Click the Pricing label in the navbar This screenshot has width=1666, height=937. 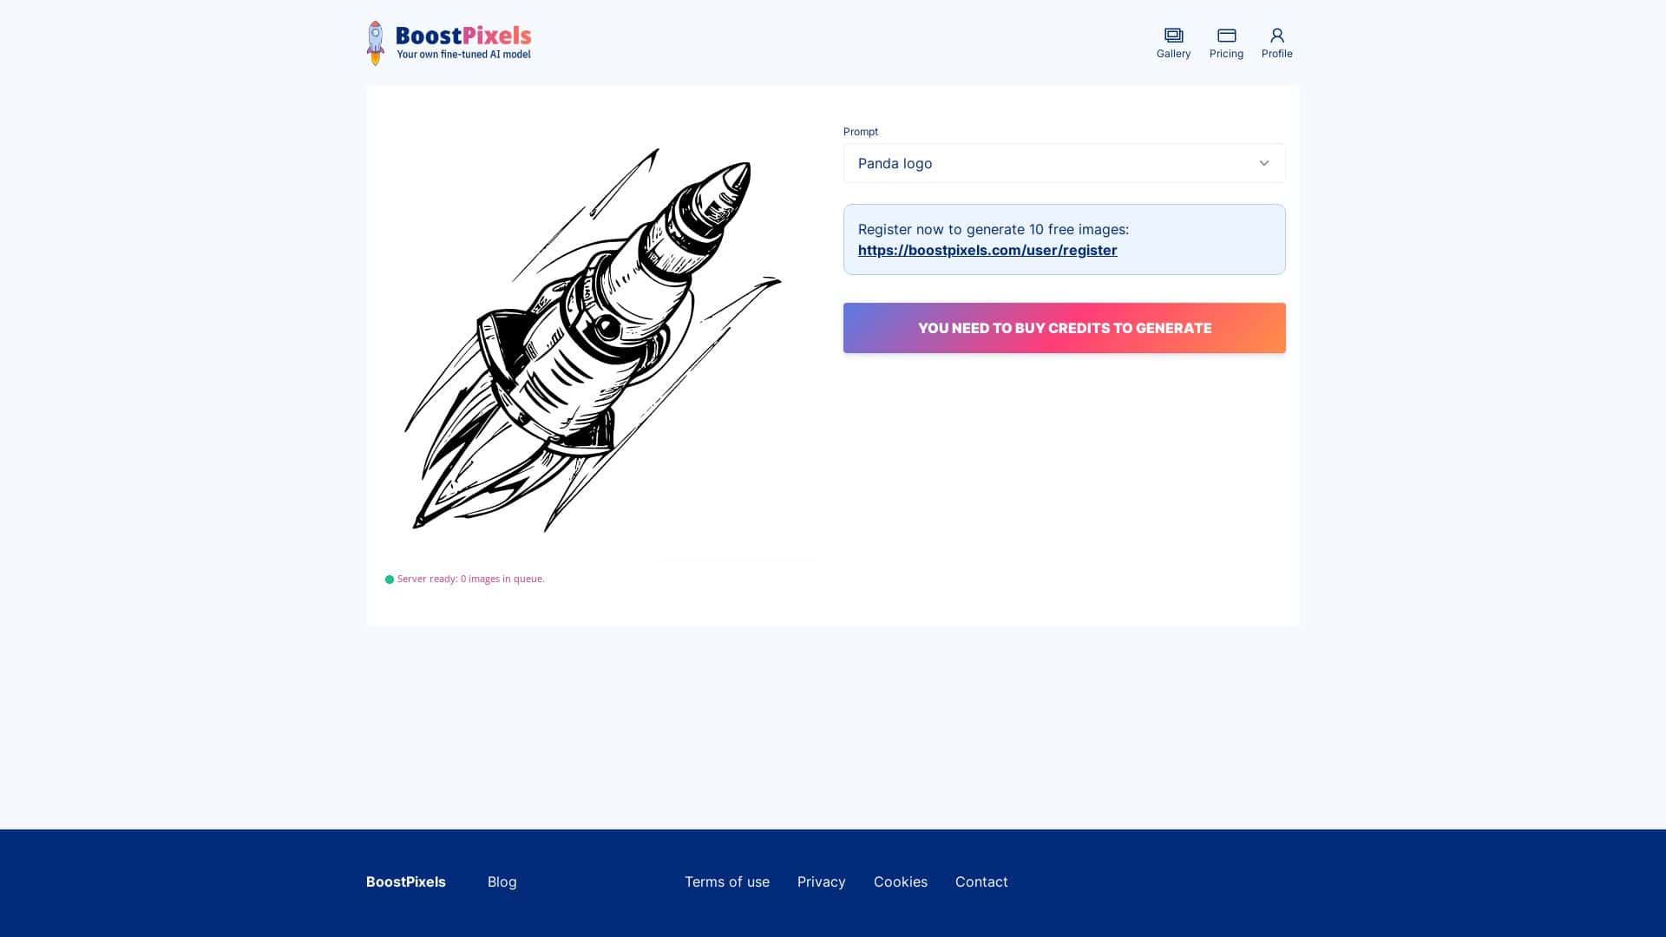coord(1226,53)
